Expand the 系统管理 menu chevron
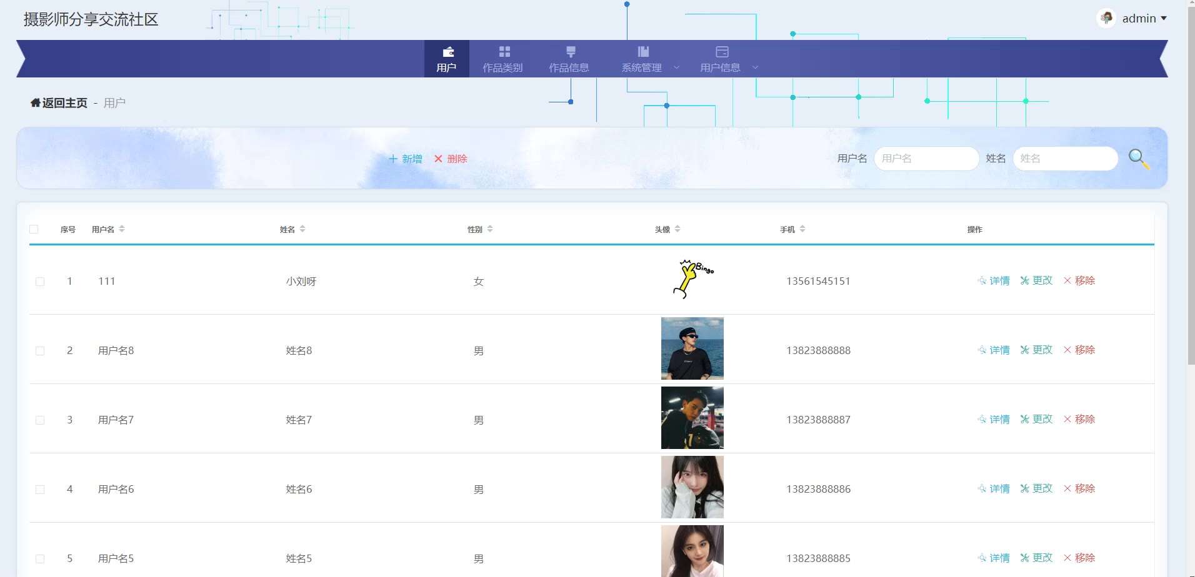 (676, 67)
